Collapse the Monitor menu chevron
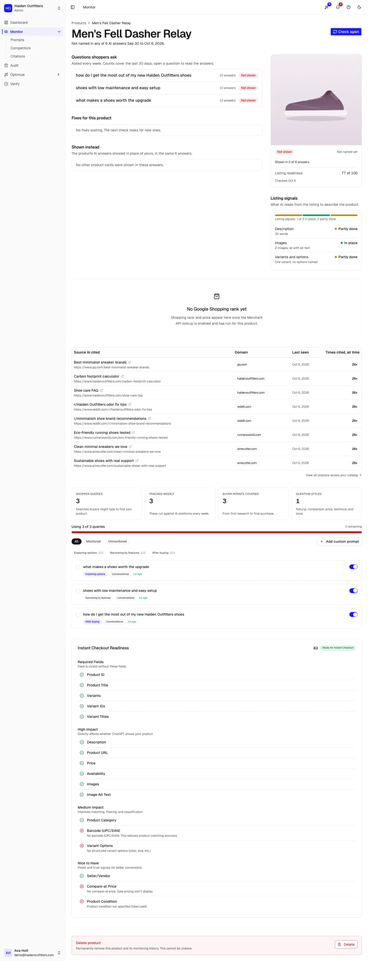Image resolution: width=368 pixels, height=961 pixels. [x=59, y=32]
